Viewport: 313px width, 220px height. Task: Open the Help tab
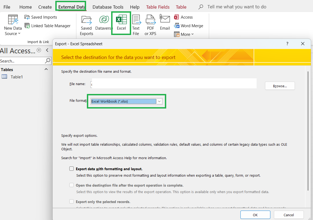[x=135, y=7]
